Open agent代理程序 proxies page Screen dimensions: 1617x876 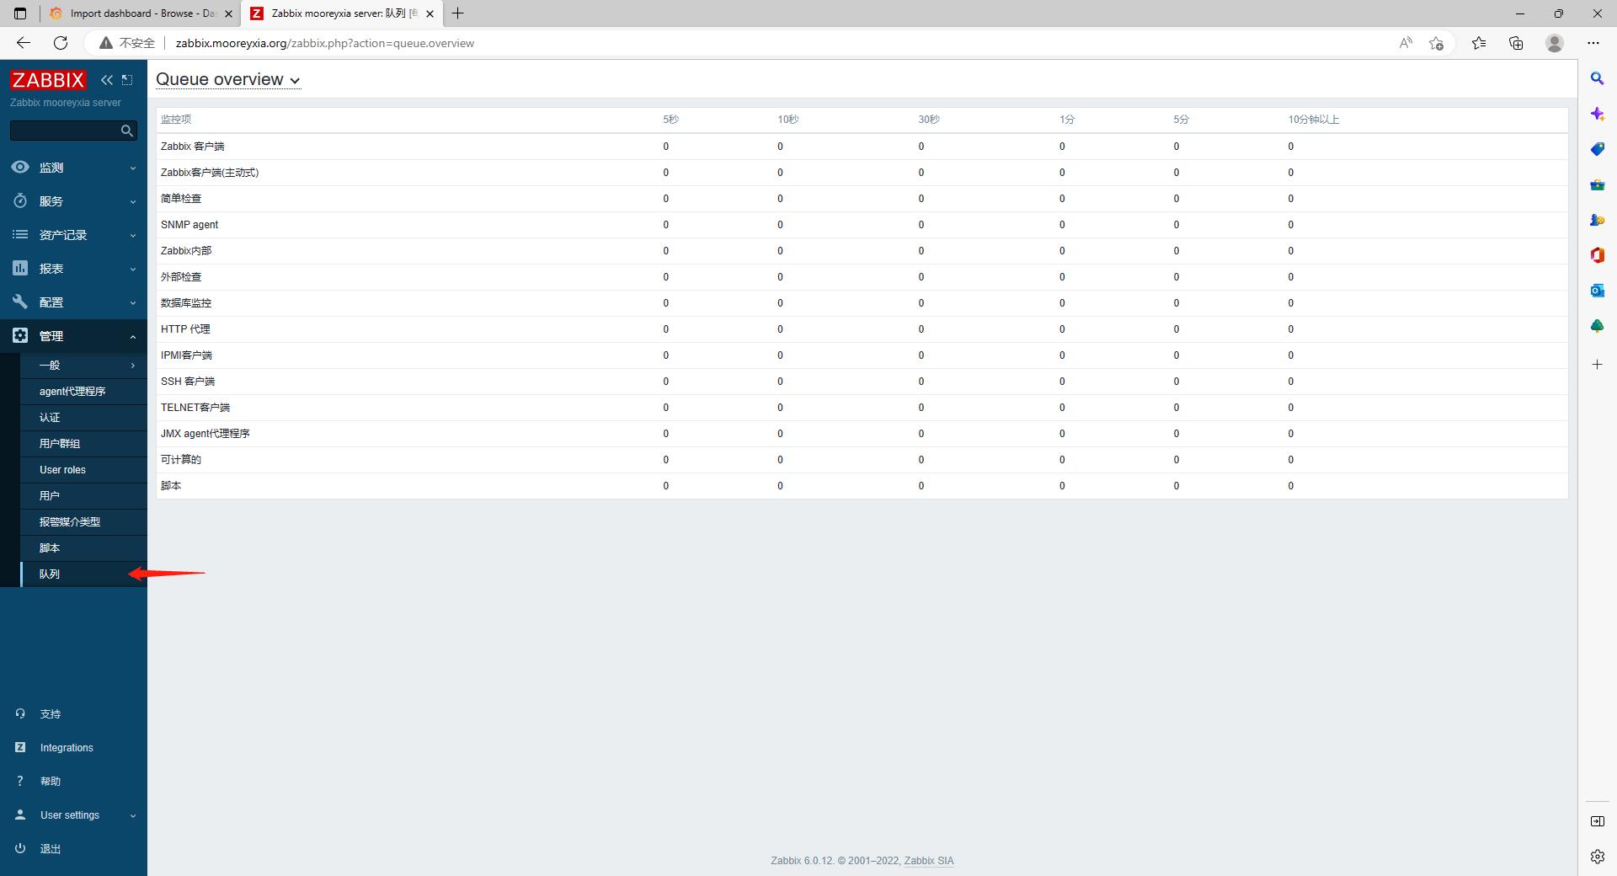click(x=83, y=392)
